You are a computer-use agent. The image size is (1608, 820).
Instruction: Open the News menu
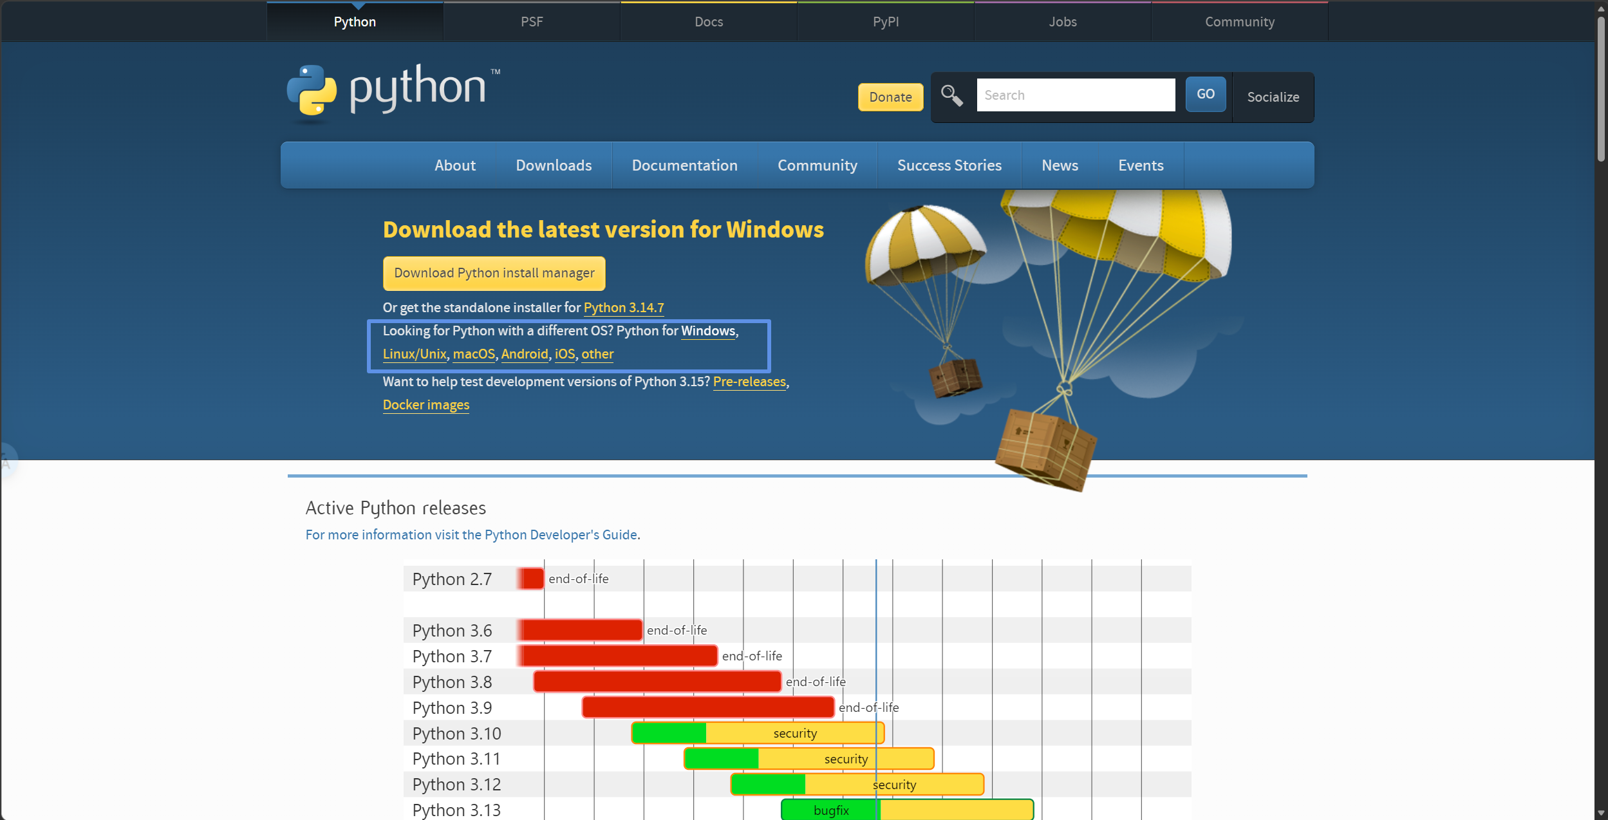point(1060,165)
